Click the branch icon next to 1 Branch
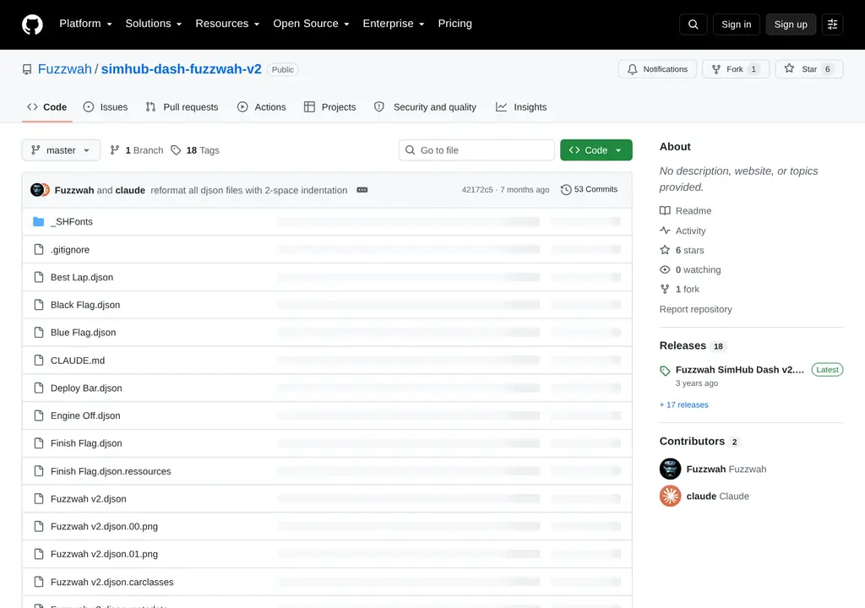Screen dimensions: 865x608 click(115, 150)
